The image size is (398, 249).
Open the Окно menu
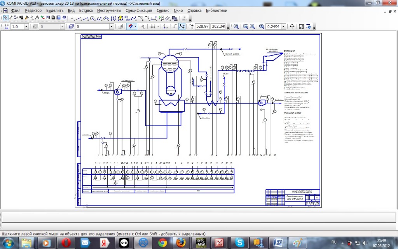[178, 11]
